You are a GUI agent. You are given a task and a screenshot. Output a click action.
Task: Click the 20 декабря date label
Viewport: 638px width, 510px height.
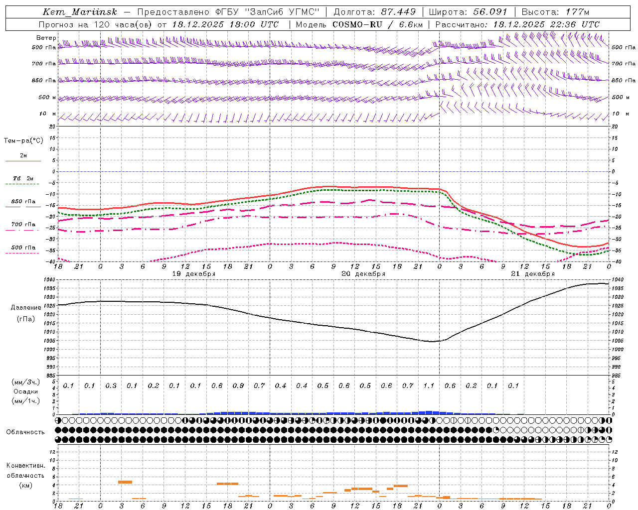click(363, 274)
